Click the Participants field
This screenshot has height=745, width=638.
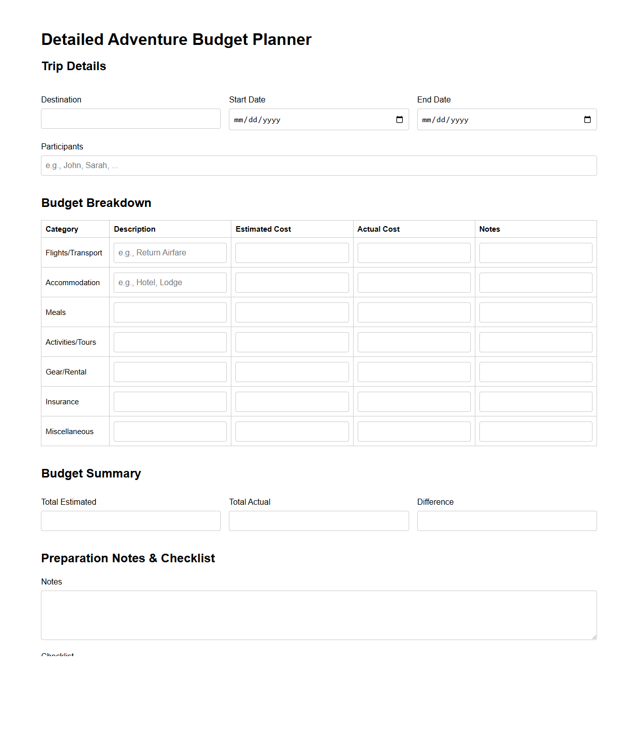[319, 165]
